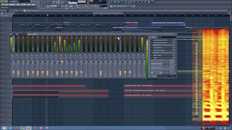Open the EDIT menu
232x130 pixels.
coord(7,5)
